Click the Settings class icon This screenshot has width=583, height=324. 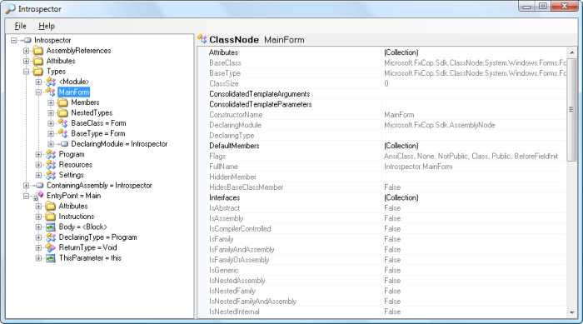point(51,175)
